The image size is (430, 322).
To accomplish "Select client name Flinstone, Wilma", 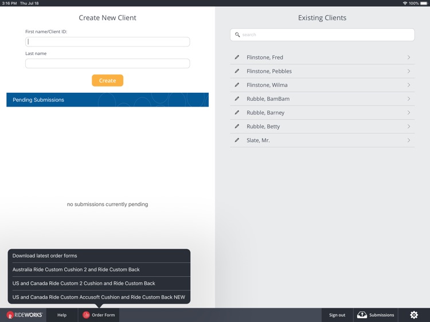I will coord(267,85).
